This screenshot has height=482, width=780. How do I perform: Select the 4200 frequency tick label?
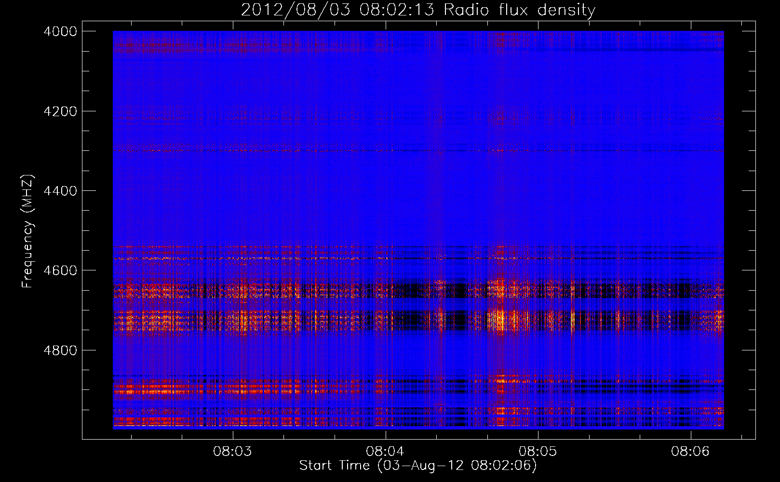(x=60, y=111)
